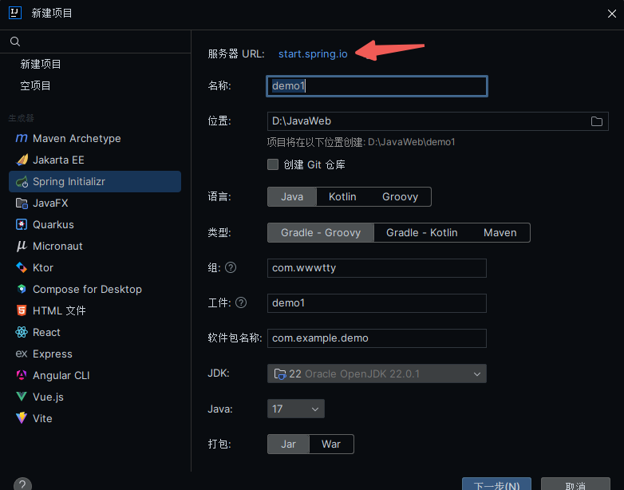Enable the 创建 Git 仓库 checkbox
Screen dimensions: 624x490
(x=273, y=164)
